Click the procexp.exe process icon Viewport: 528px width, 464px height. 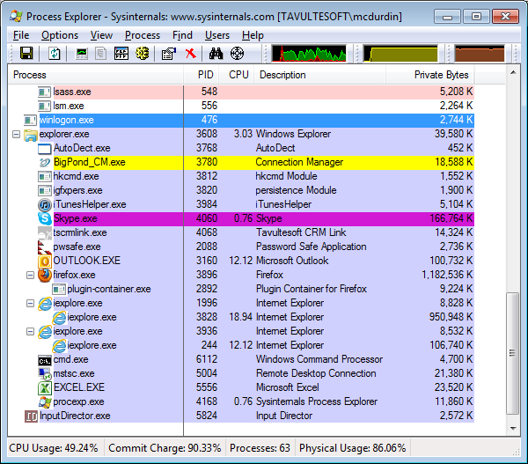coord(45,401)
